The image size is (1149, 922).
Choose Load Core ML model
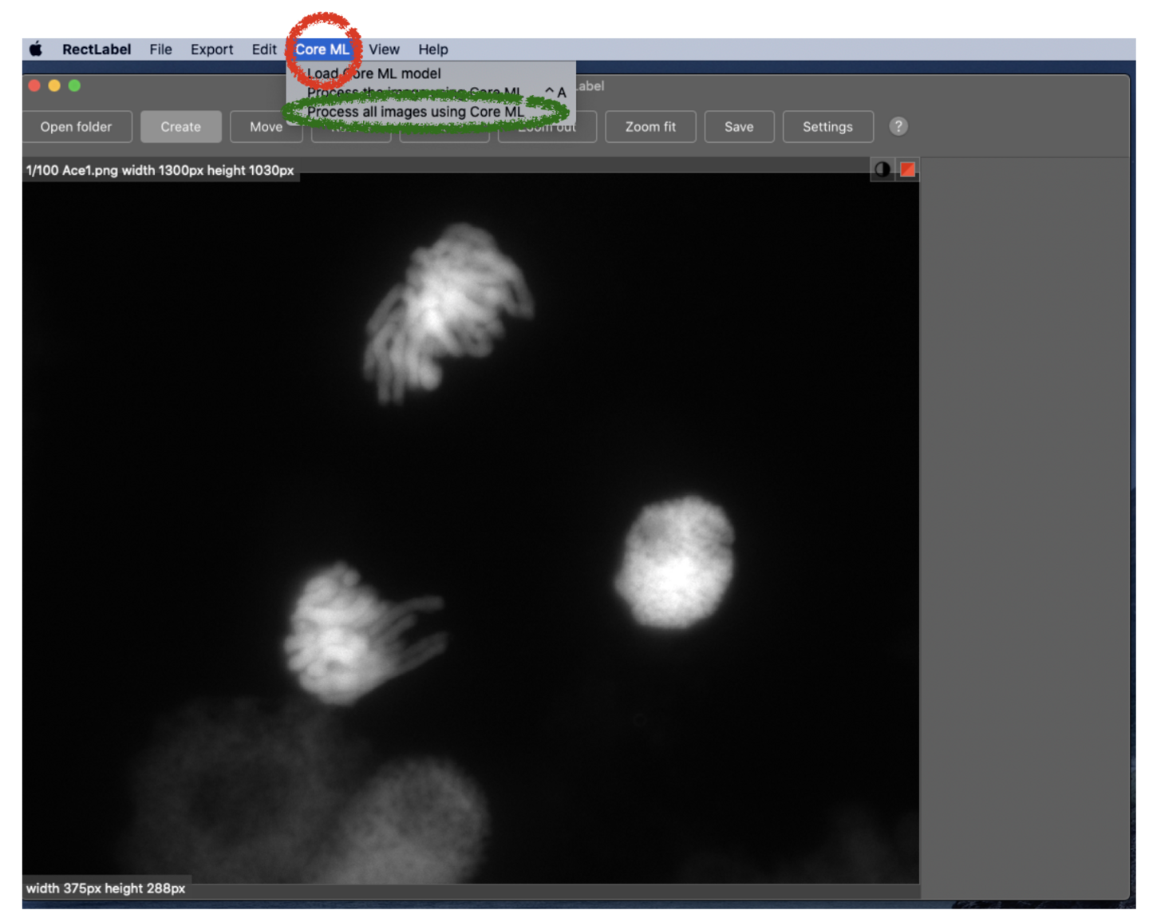pyautogui.click(x=373, y=73)
